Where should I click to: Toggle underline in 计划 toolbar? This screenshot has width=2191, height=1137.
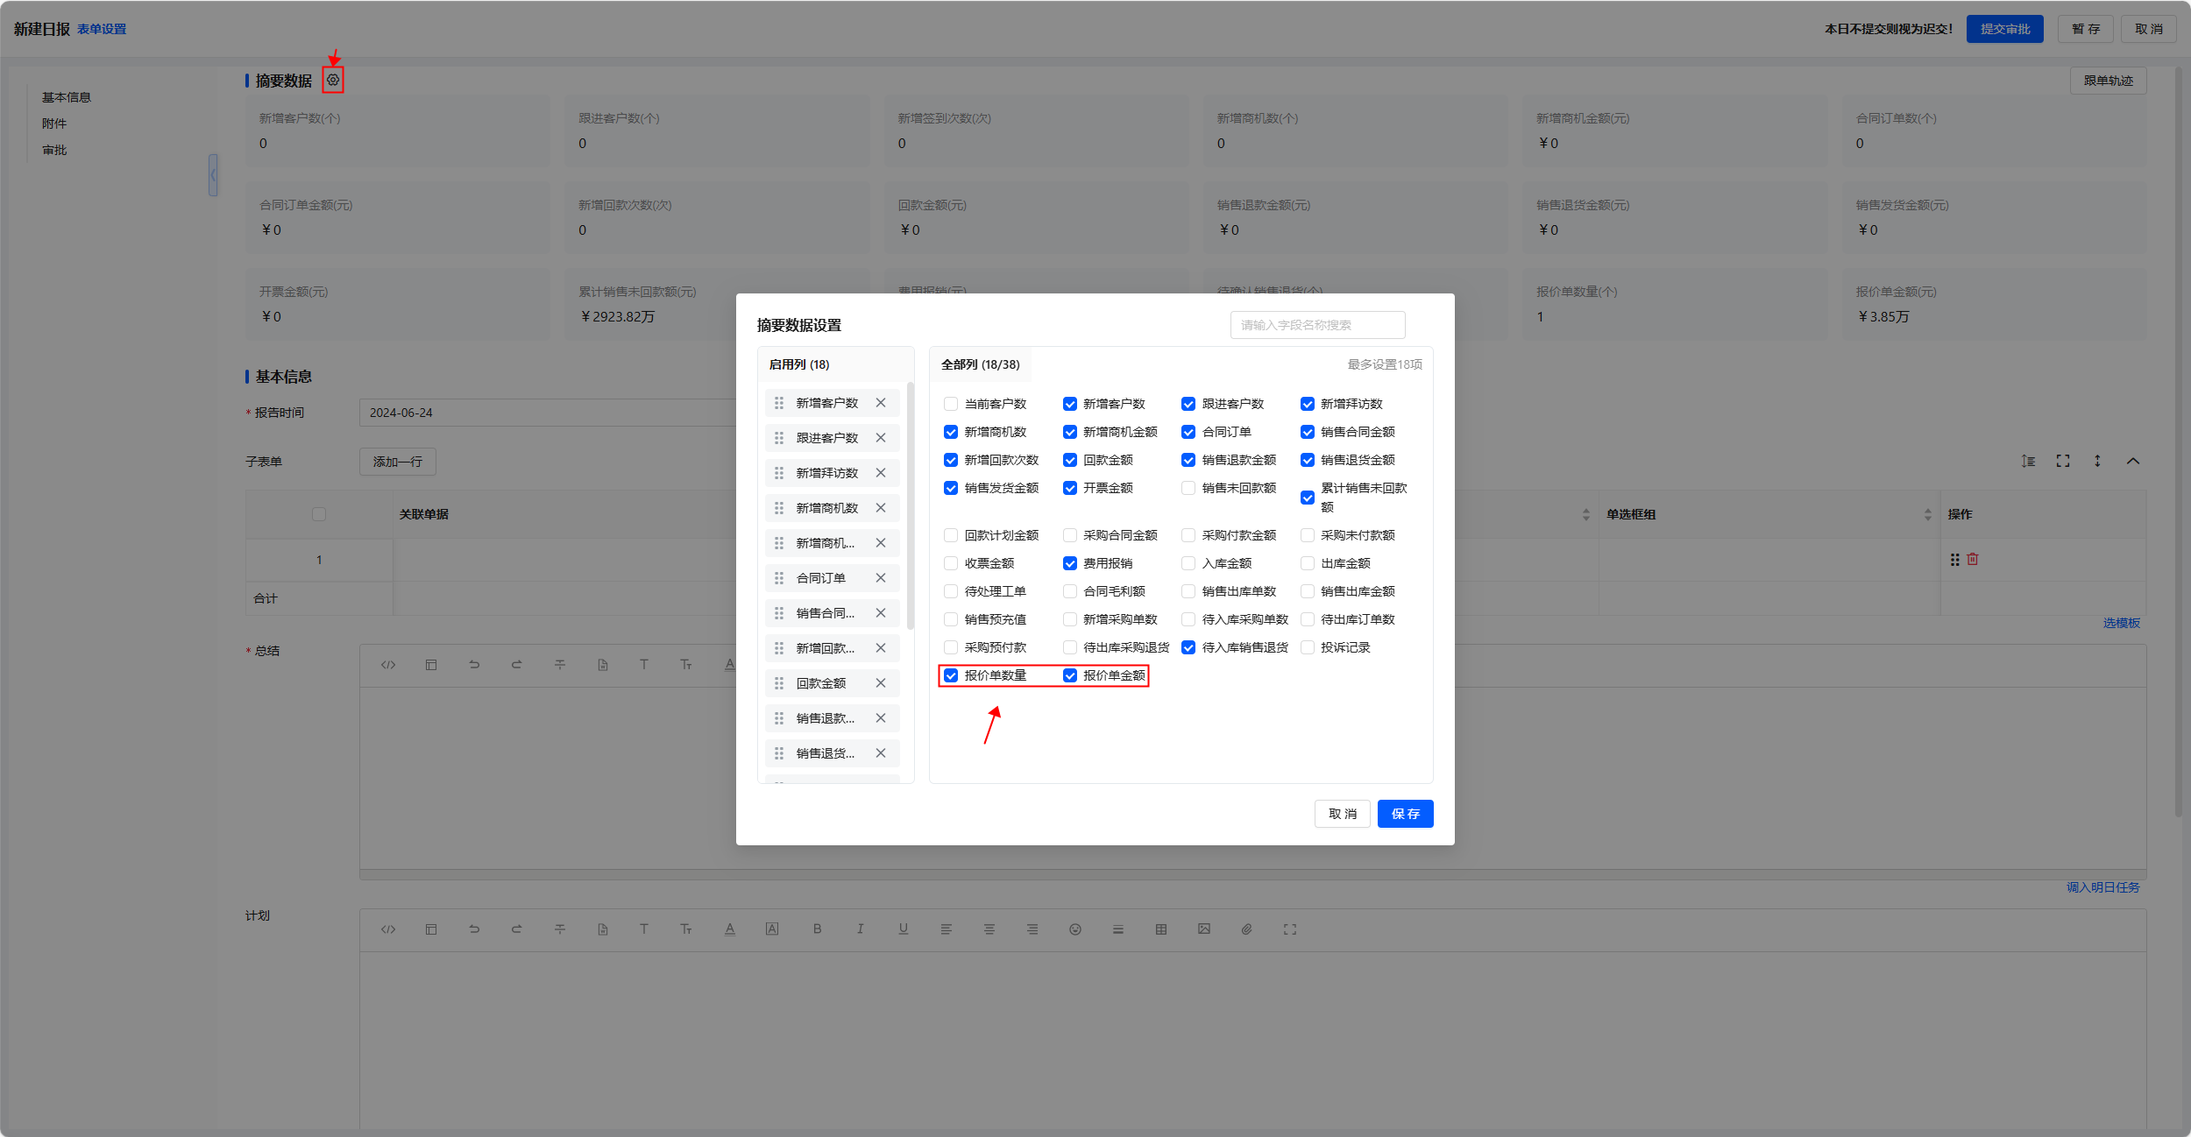coord(904,929)
